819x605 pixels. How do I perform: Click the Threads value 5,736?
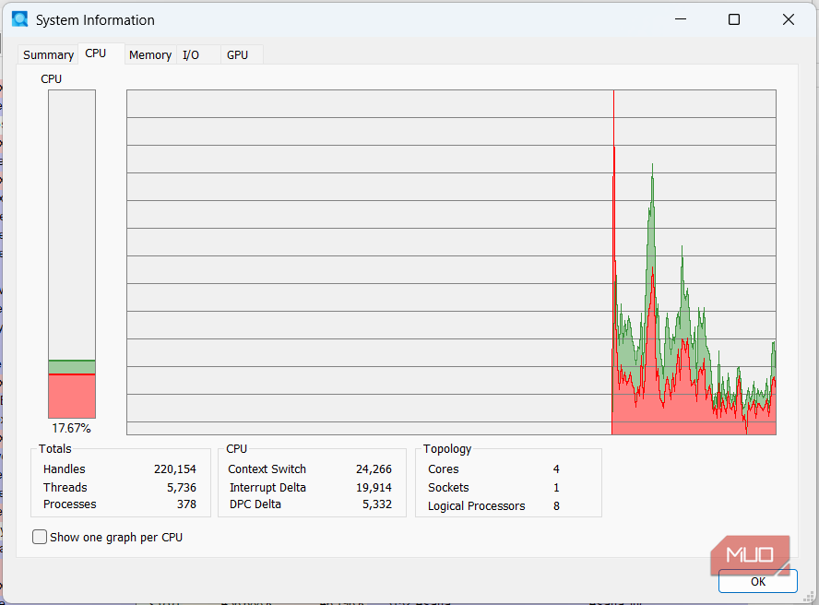pyautogui.click(x=182, y=488)
